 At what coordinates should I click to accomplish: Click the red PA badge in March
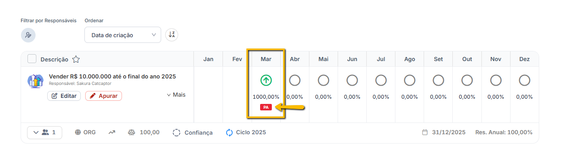pyautogui.click(x=266, y=108)
